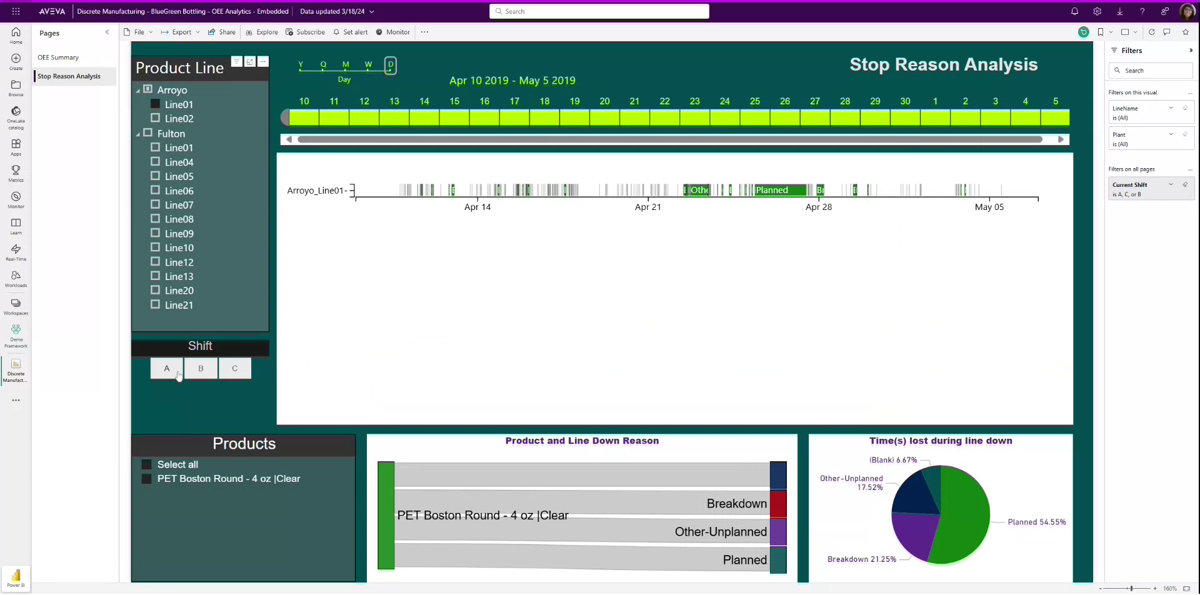Screen dimensions: 1200x595
Task: Refresh the report data
Action: [x=1151, y=32]
